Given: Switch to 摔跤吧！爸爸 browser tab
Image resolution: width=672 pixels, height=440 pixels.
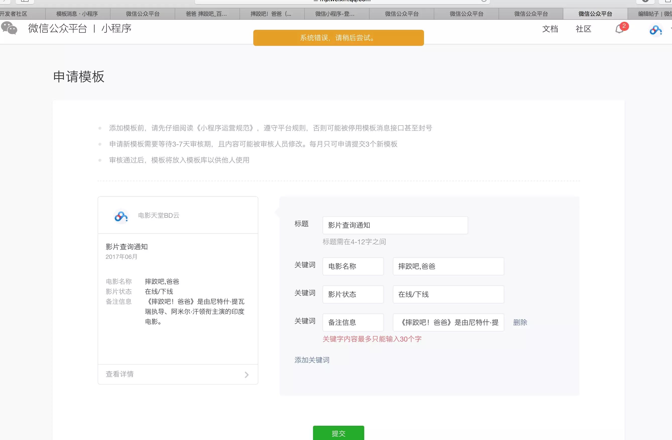Looking at the screenshot, I should point(271,14).
